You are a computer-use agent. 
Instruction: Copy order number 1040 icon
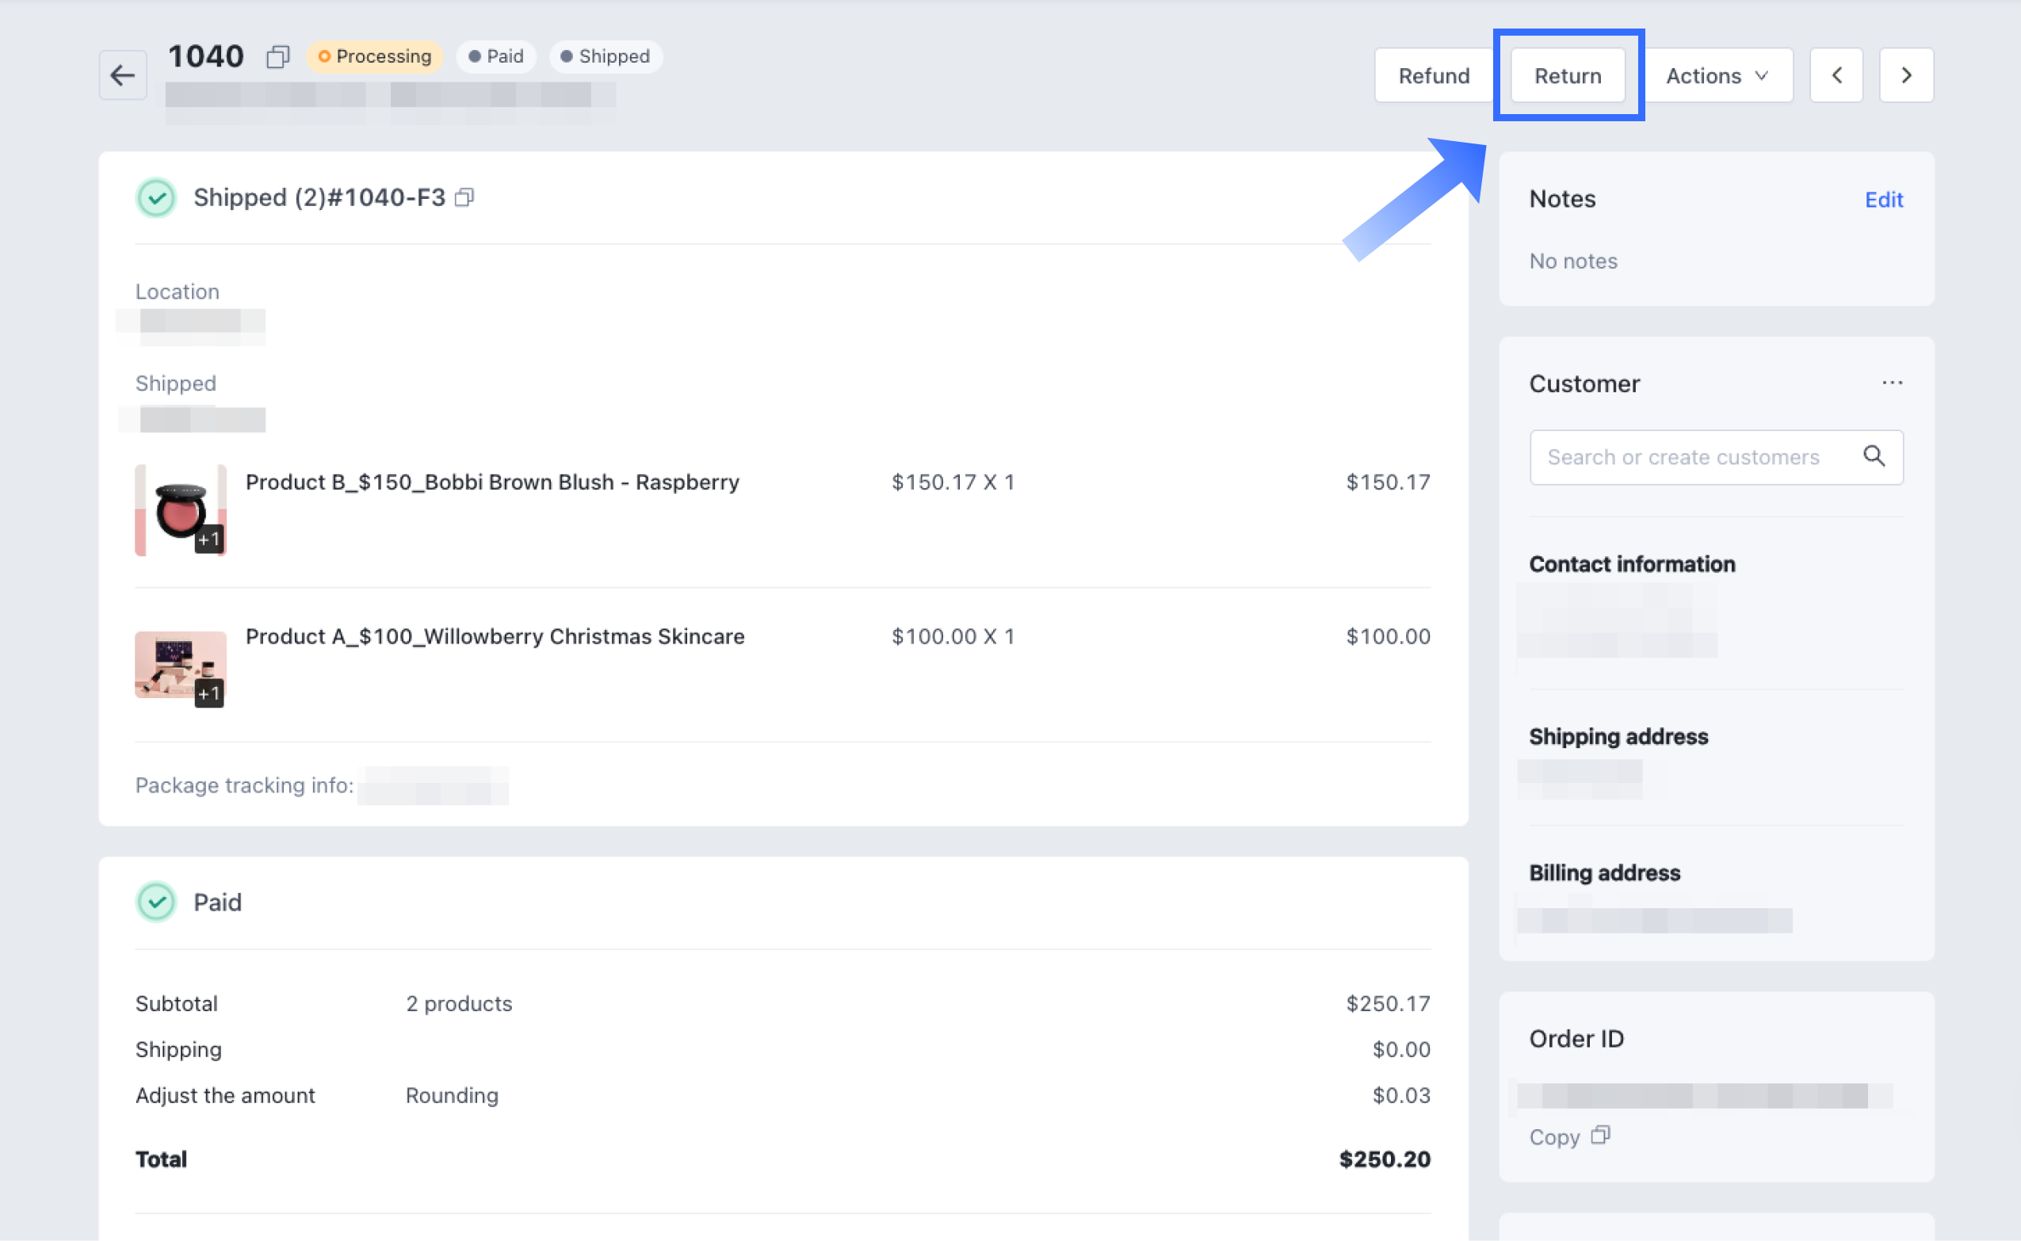pyautogui.click(x=277, y=56)
